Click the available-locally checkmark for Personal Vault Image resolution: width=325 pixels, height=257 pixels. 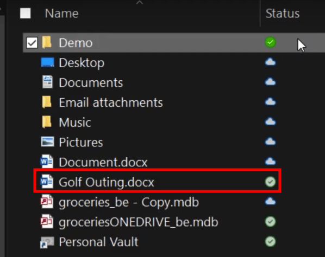[x=270, y=241]
